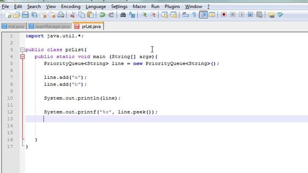
Task: Open the View menu
Action: (51, 6)
